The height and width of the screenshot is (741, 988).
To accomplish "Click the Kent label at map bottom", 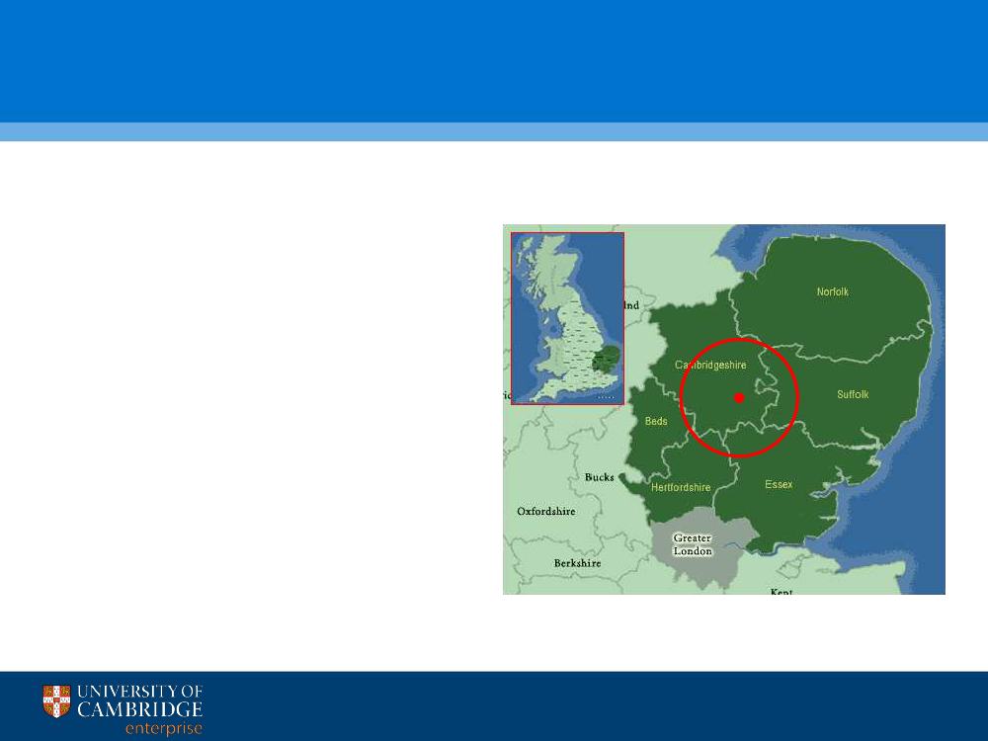I will 782,590.
